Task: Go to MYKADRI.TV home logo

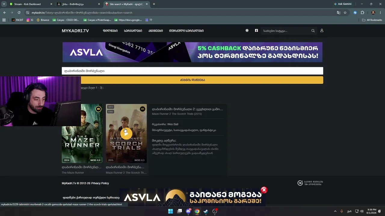Action: coord(75,31)
